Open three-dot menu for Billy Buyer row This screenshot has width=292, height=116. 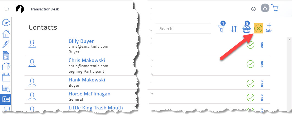pyautogui.click(x=262, y=45)
